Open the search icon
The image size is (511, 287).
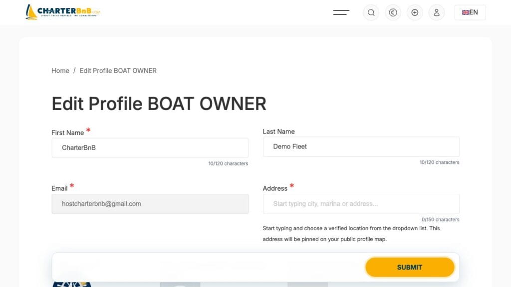click(x=371, y=12)
